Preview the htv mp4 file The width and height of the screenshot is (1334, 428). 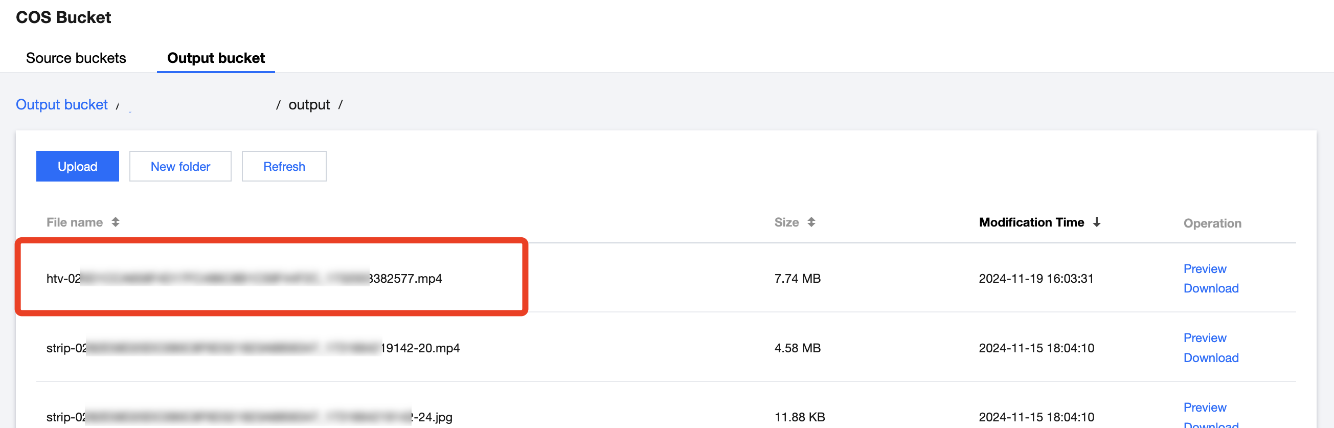click(x=1205, y=268)
